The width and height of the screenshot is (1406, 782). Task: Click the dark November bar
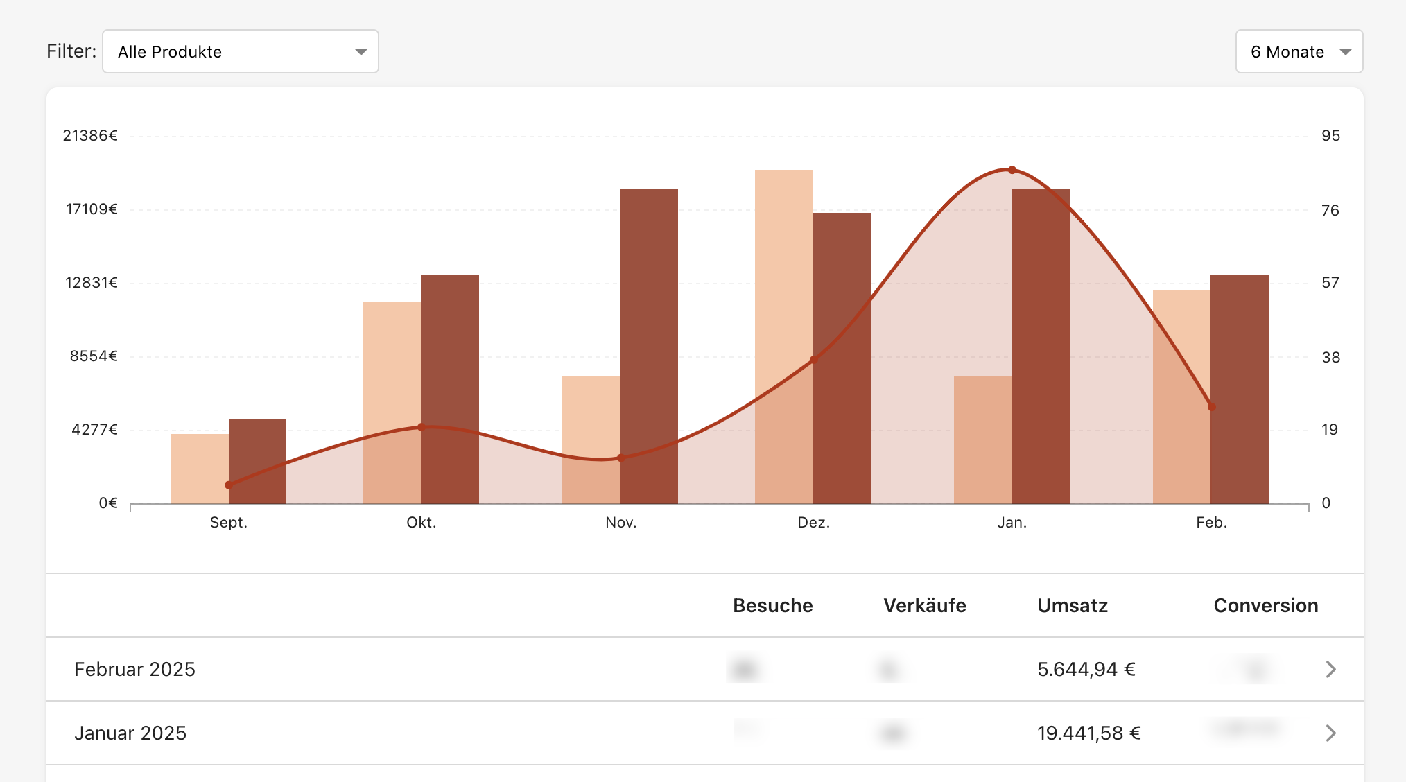(649, 346)
